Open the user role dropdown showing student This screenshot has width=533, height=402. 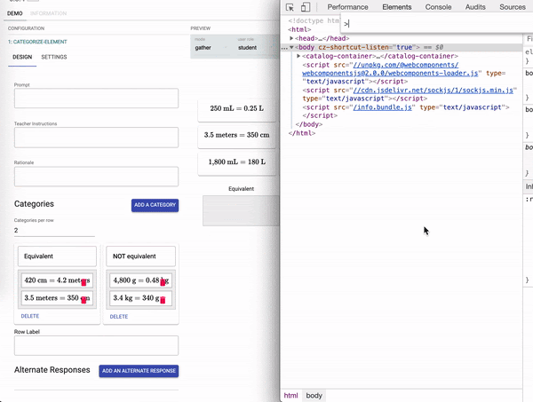point(254,48)
